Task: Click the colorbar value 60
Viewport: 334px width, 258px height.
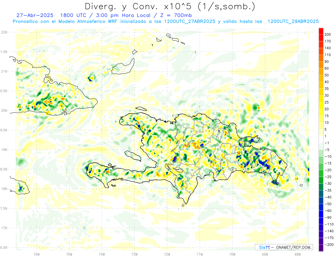Action: [x=327, y=68]
